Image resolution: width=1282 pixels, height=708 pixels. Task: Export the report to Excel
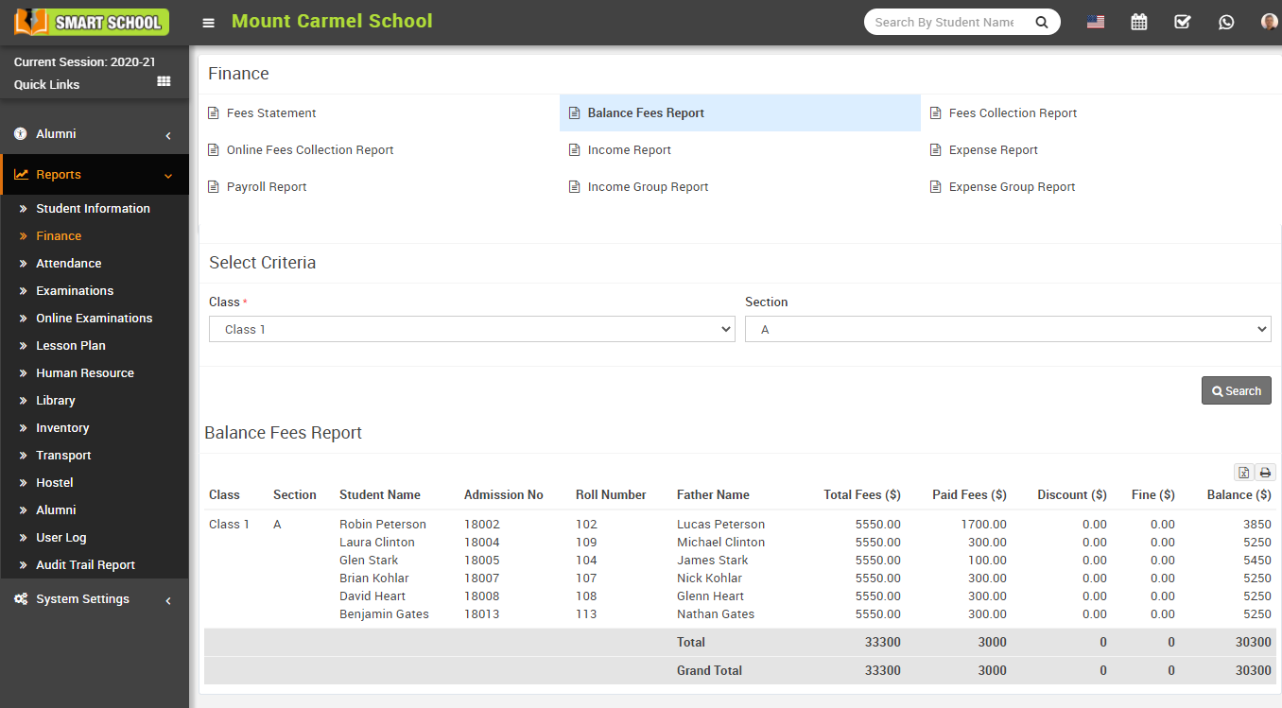pyautogui.click(x=1243, y=472)
